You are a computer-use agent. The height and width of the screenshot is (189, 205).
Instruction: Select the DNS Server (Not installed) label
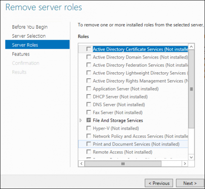coord(119,105)
